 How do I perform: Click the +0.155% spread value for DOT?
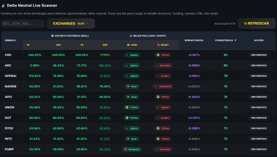[x=194, y=118]
